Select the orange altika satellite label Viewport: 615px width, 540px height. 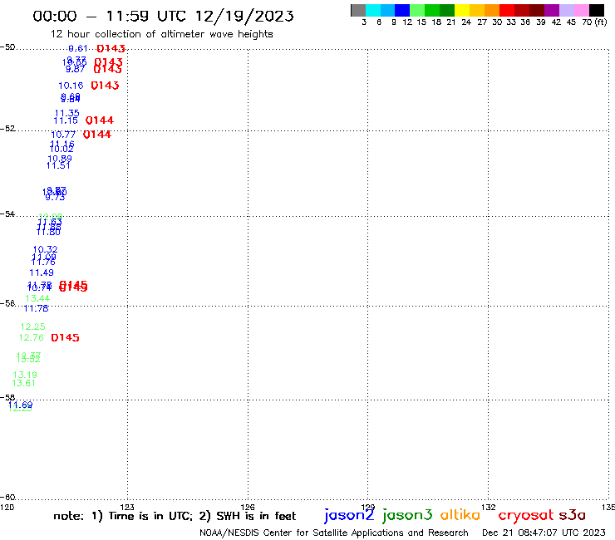point(460,514)
